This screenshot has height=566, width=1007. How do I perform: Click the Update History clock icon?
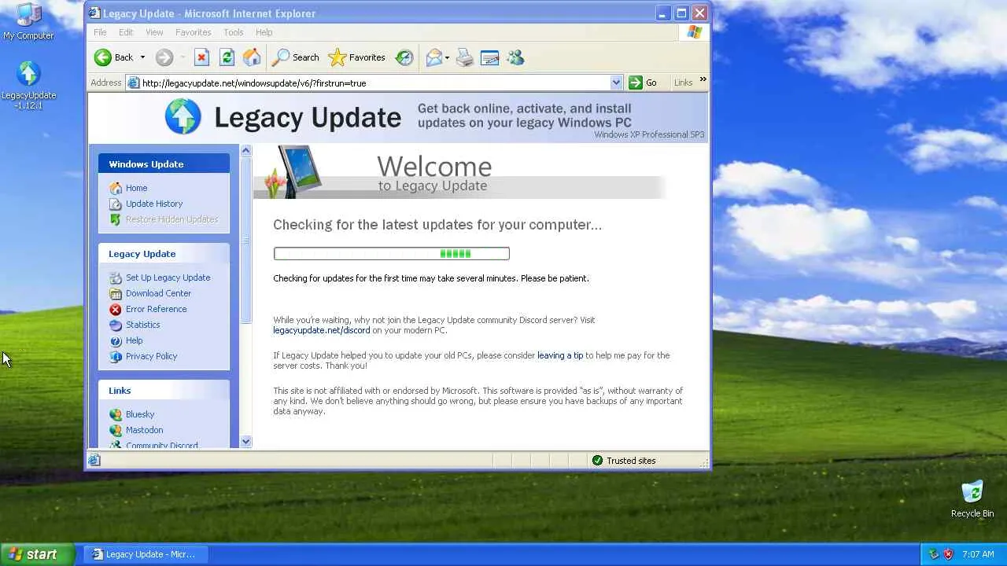click(x=116, y=204)
